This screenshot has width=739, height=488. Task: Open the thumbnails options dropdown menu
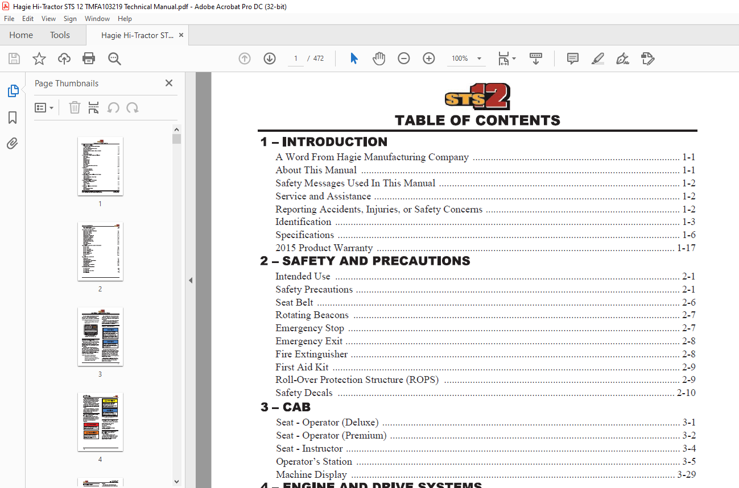(x=44, y=107)
